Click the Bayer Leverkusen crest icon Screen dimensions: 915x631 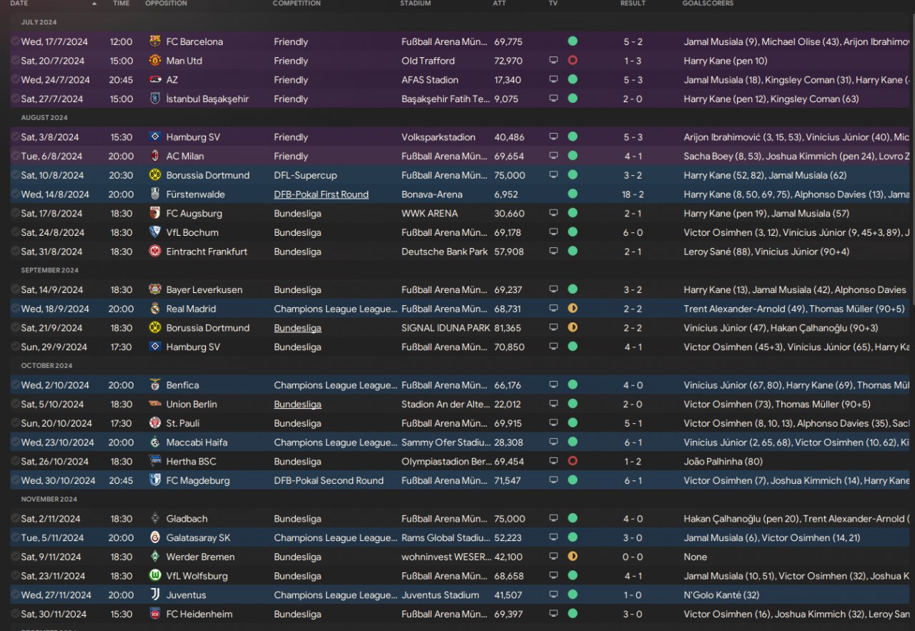click(x=155, y=289)
